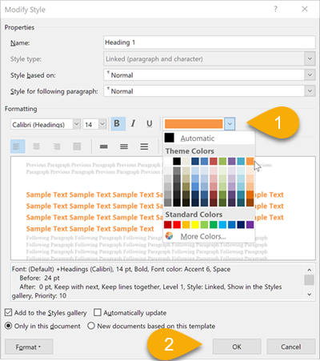The image size is (320, 361).
Task: Pick standard purple color
Action: [x=250, y=225]
